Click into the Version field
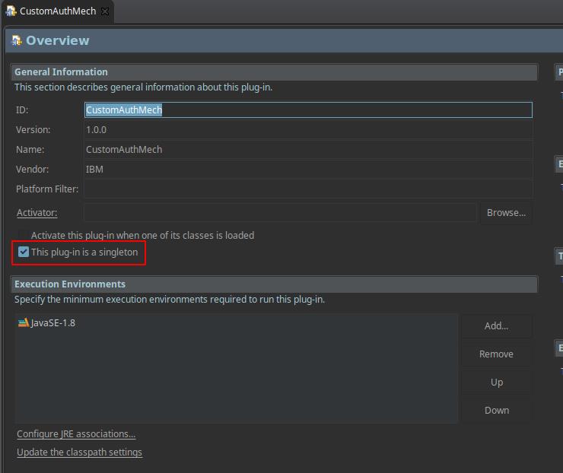Screen dimensions: 563x473 point(308,129)
